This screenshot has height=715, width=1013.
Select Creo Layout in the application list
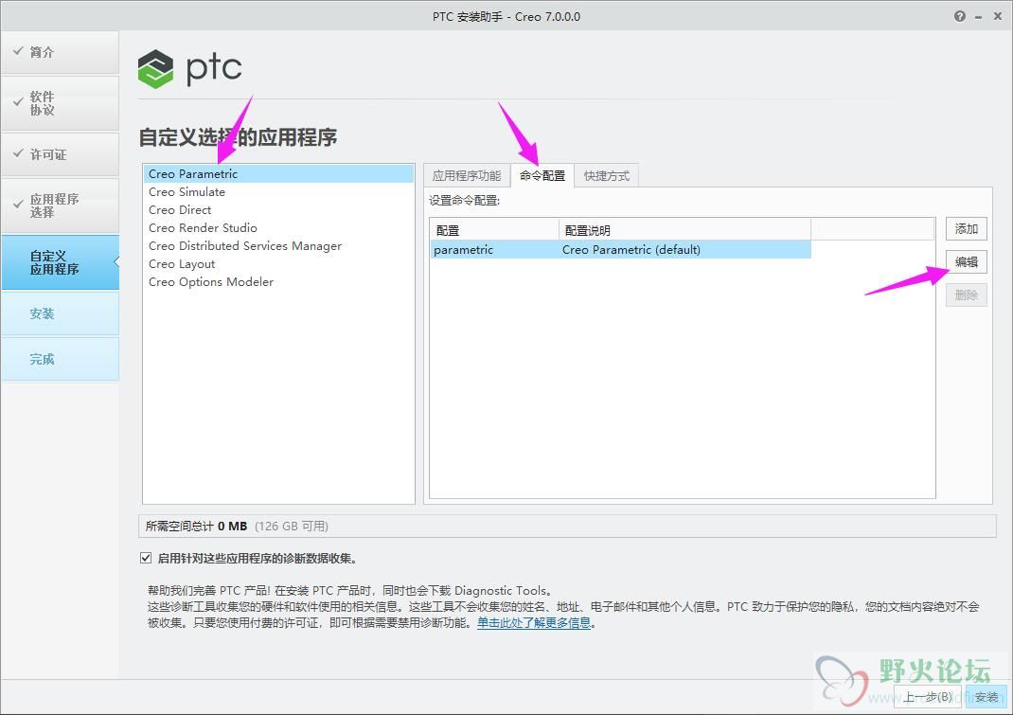click(278, 264)
